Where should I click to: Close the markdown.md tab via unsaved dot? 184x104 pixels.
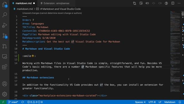(x=34, y=3)
